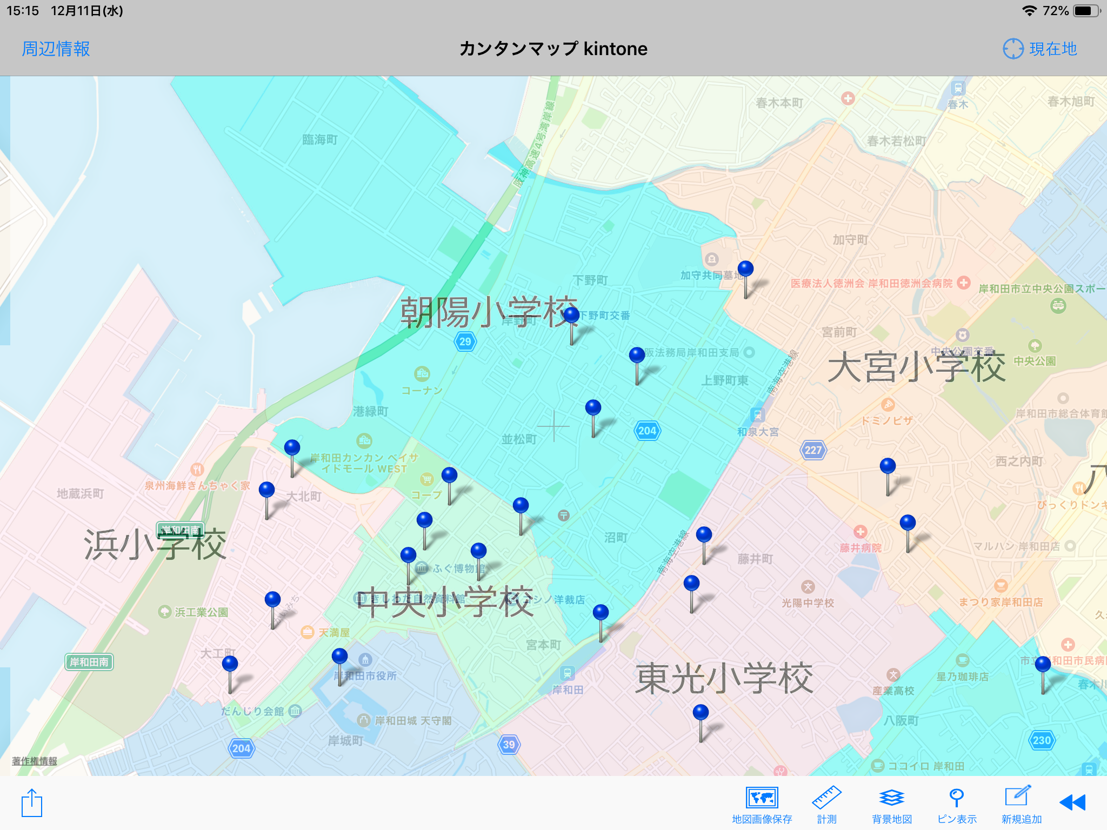Save map image with 地図画像保存

coord(762,805)
